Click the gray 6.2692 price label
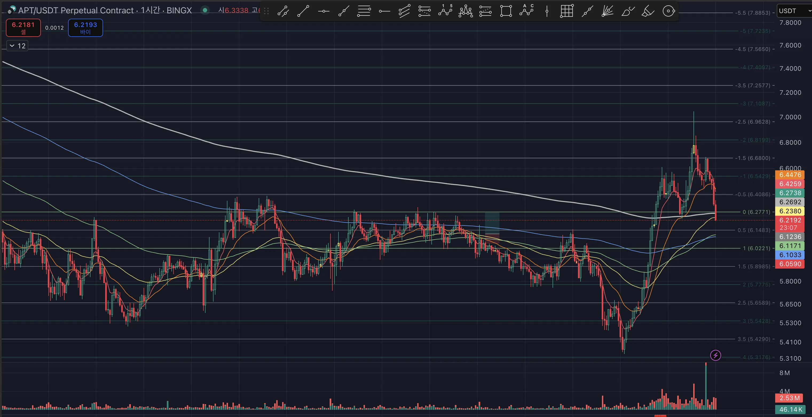 click(790, 202)
